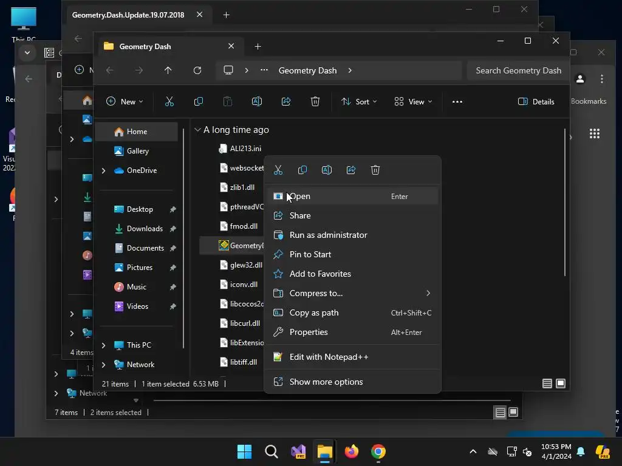
Task: Click File Explorer taskbar icon
Action: pos(324,451)
